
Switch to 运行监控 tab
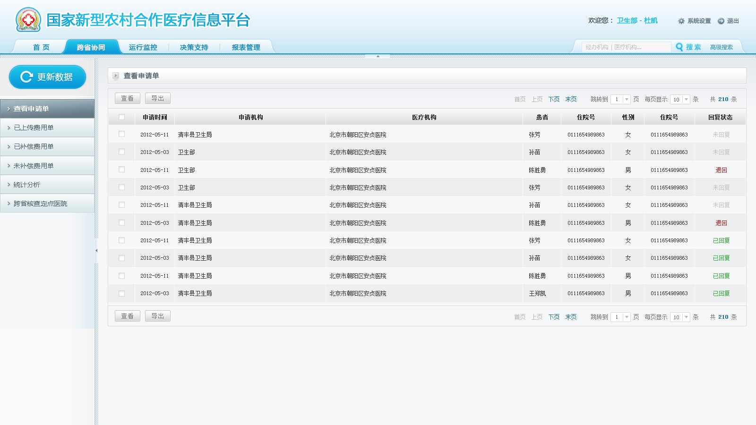(143, 47)
